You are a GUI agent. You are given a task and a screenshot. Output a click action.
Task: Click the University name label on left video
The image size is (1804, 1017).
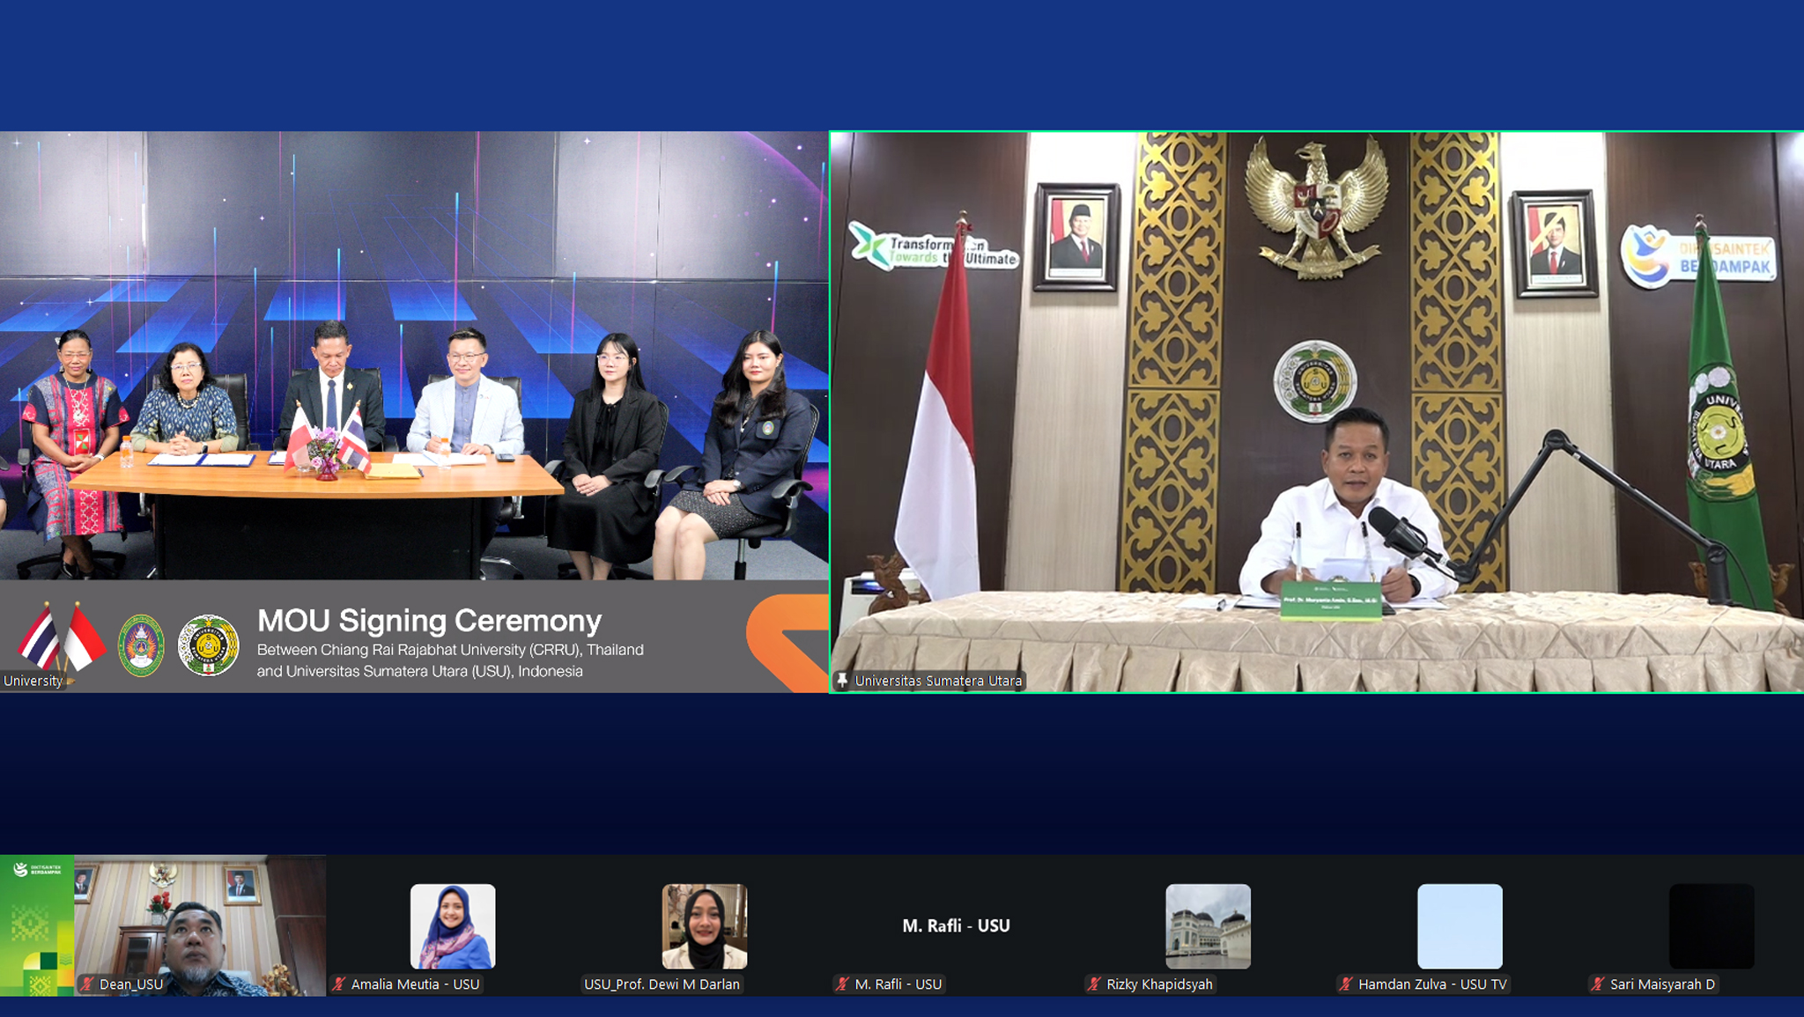33,681
